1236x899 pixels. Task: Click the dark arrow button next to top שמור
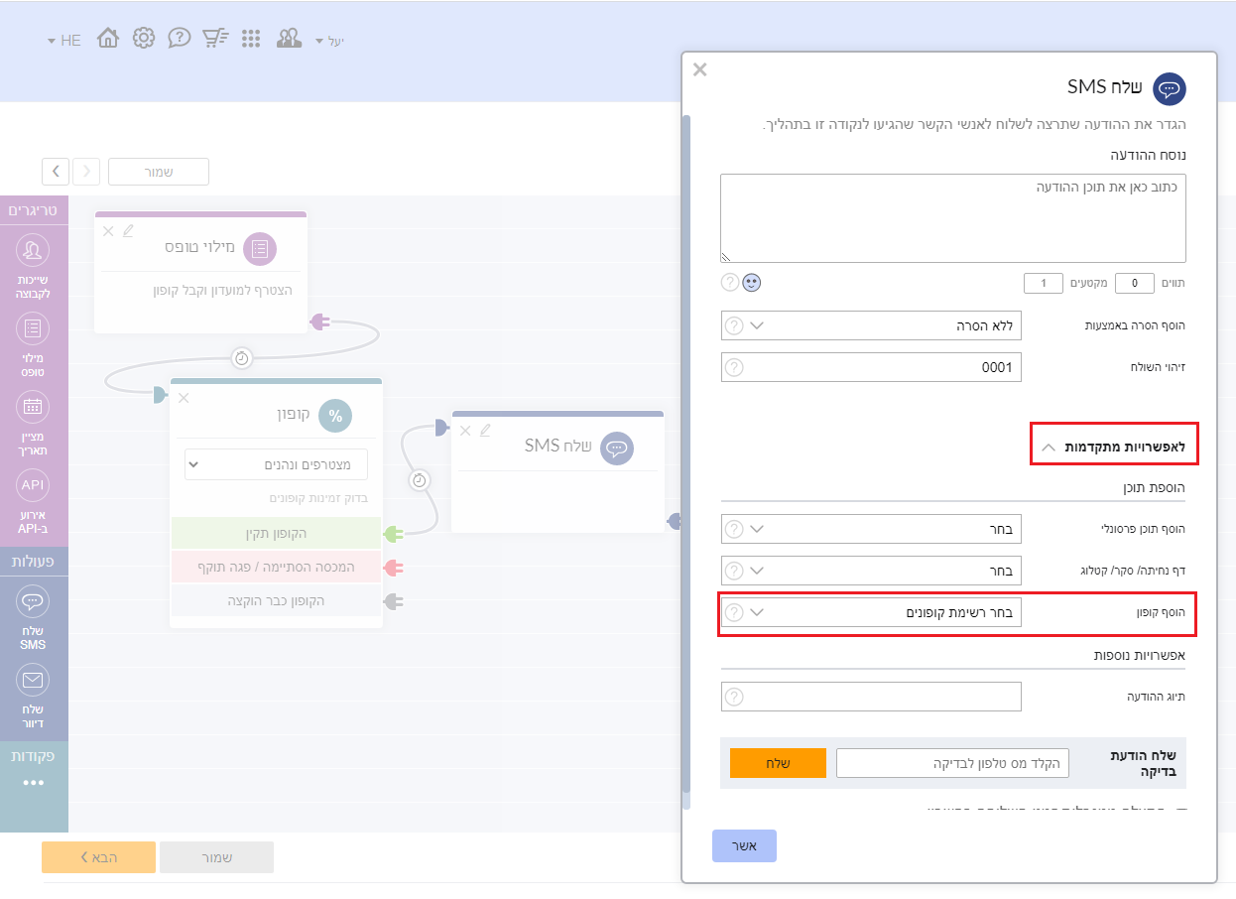(x=56, y=172)
